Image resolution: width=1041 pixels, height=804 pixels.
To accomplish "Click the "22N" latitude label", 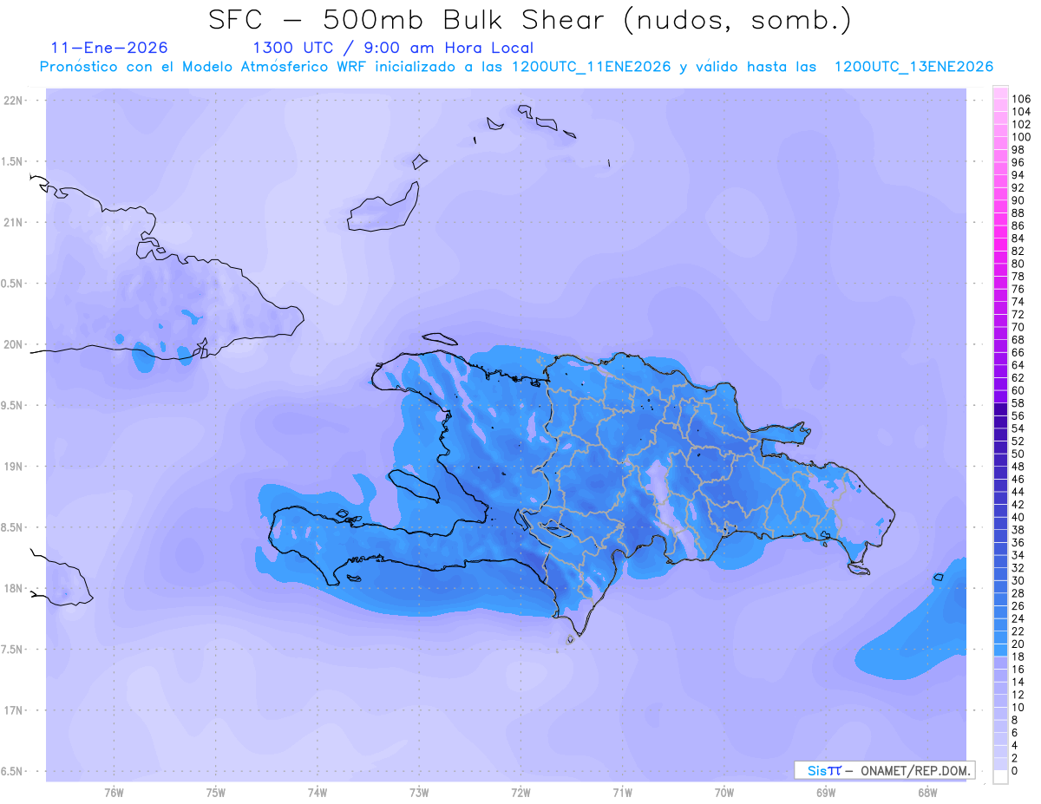I will coord(13,101).
